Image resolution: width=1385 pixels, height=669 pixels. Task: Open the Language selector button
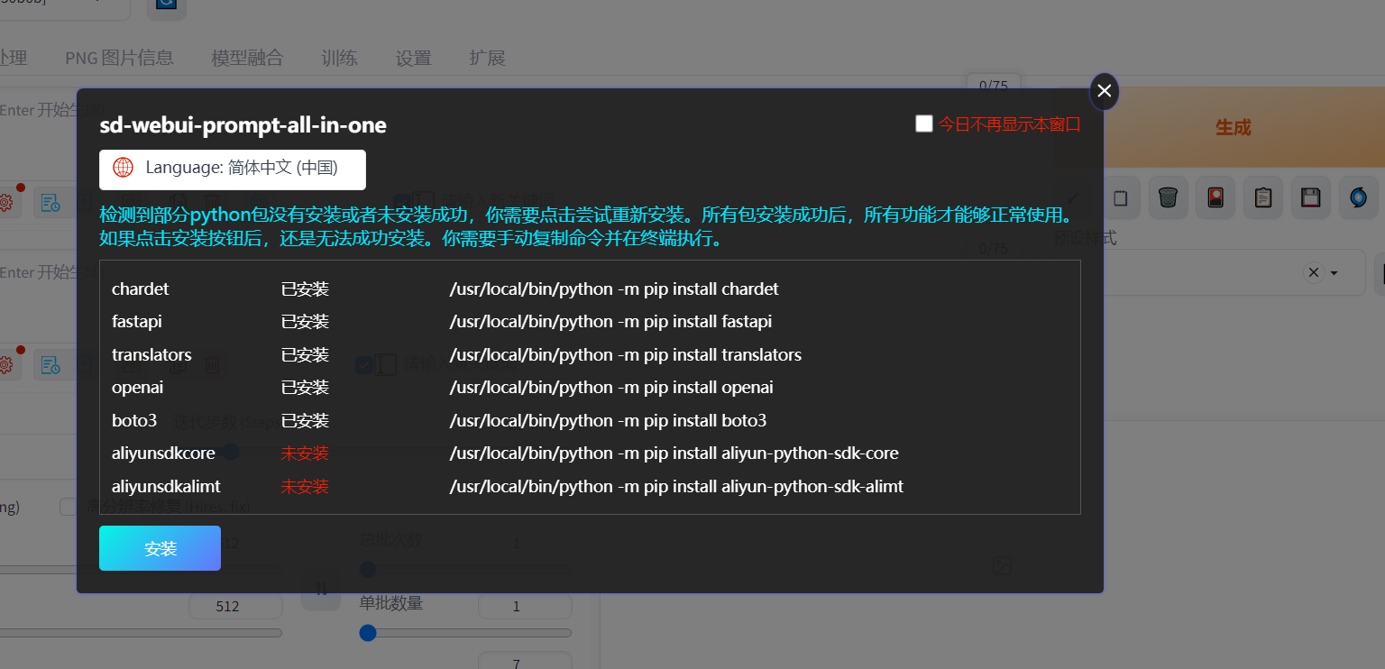coord(233,169)
